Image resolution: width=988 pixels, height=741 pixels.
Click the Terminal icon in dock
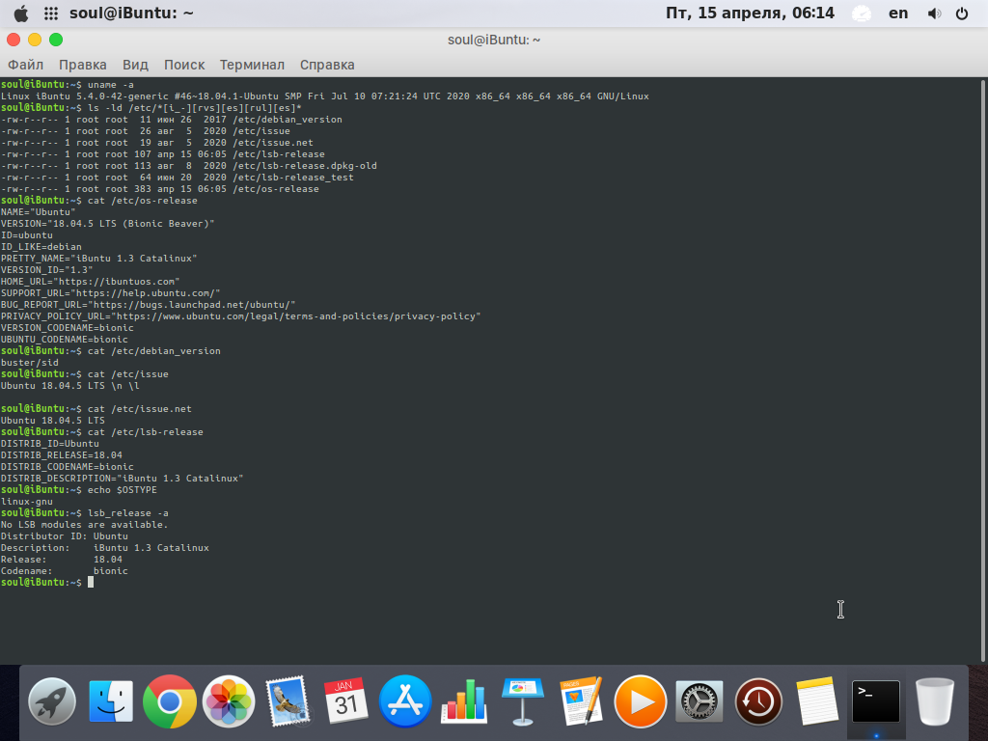pyautogui.click(x=876, y=701)
